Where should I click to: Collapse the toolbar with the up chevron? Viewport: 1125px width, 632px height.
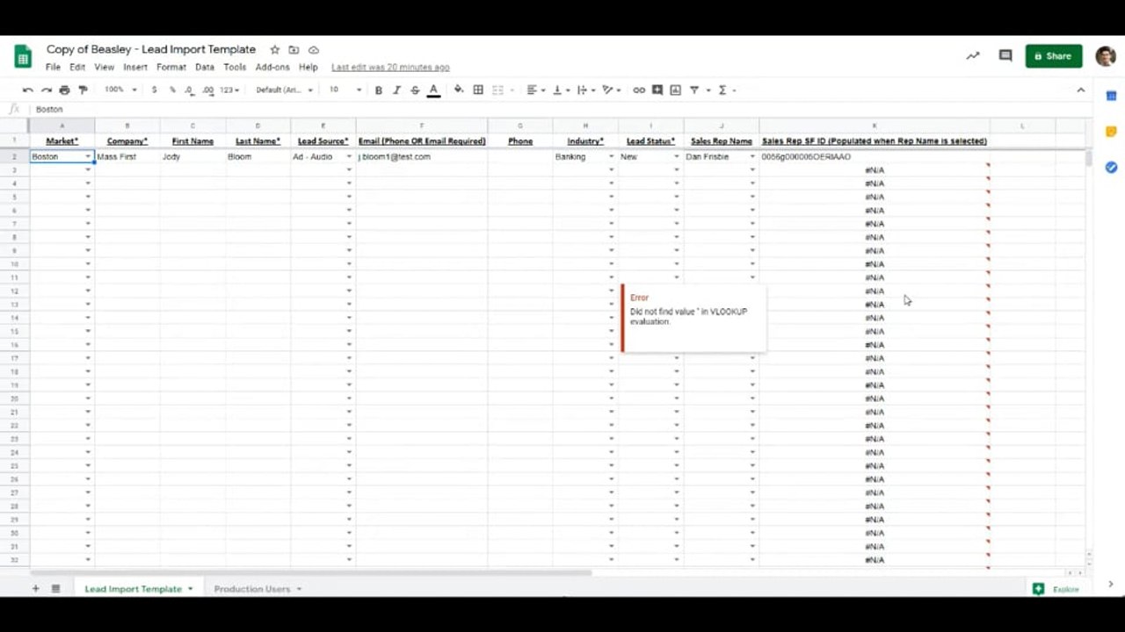coord(1080,90)
